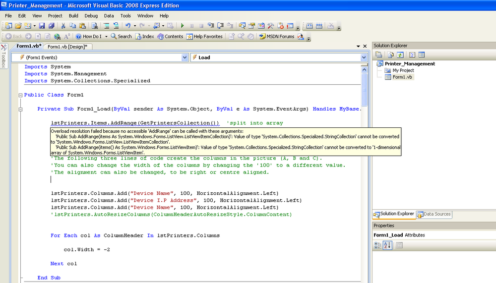Screen dimensions: 496x283
Task: Click the underlined lstPrinters.Items.AddRange code line
Action: pyautogui.click(x=135, y=123)
